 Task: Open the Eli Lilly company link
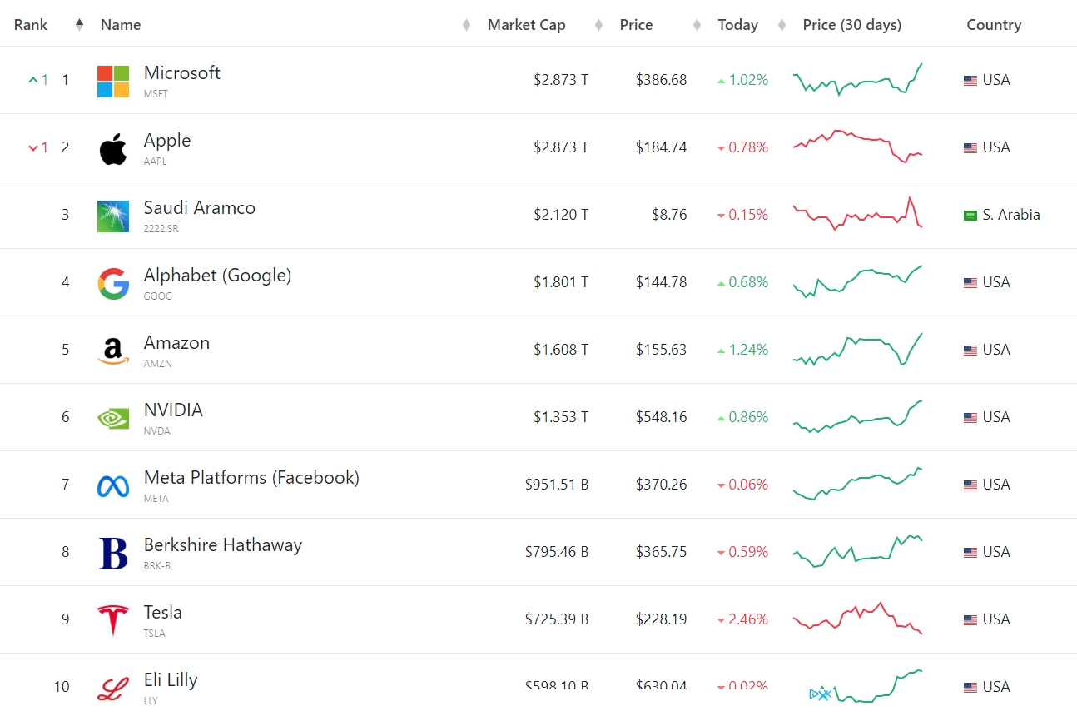click(171, 680)
